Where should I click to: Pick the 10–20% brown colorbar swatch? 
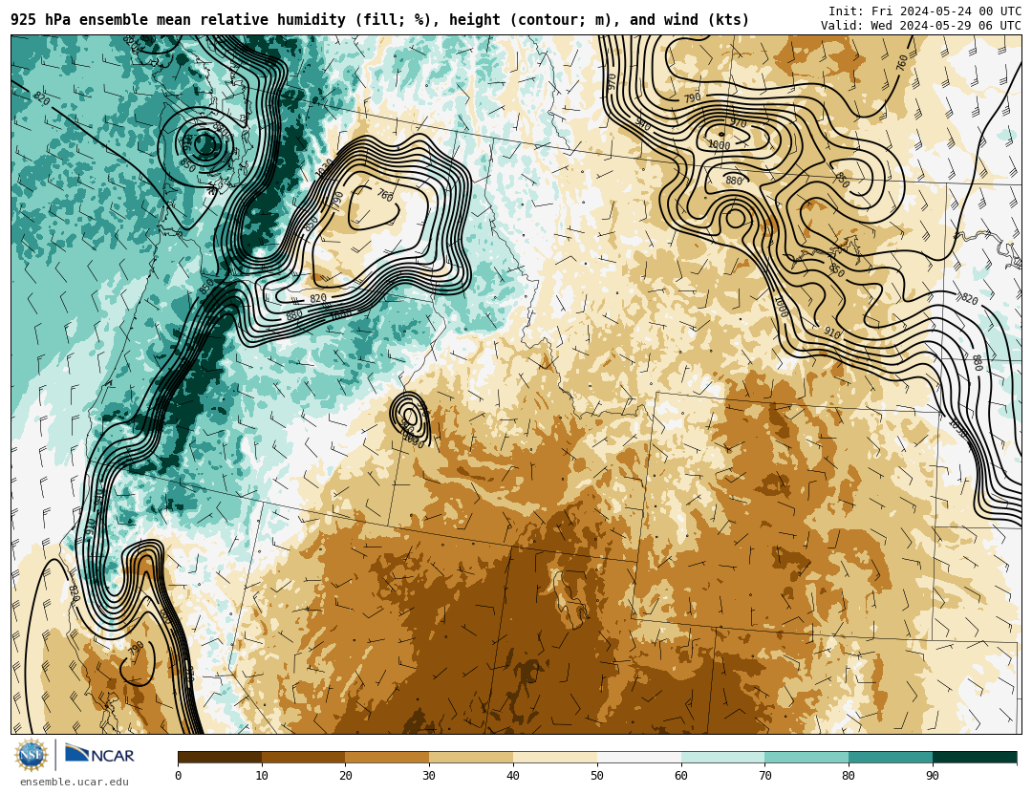[x=304, y=757]
